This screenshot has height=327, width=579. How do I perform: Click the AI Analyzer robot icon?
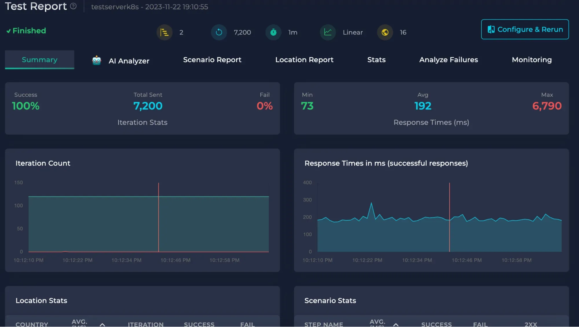[x=96, y=61]
